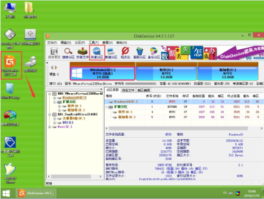Open the Search Partition magnifier tool
This screenshot has width=264, height=199.
(x=68, y=53)
